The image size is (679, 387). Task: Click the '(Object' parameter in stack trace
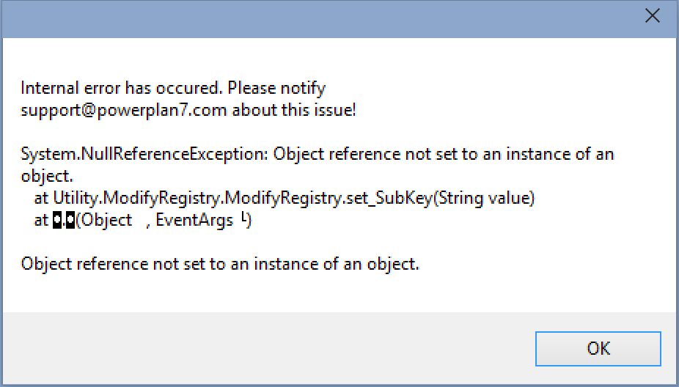tap(104, 221)
